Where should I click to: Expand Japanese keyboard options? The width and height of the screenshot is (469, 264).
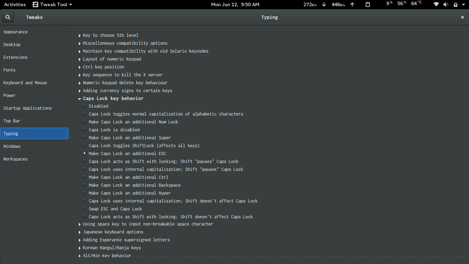point(80,232)
